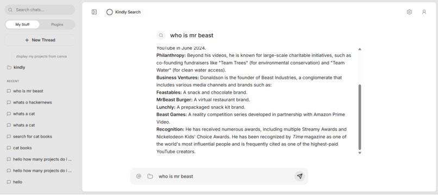438x195 pixels.
Task: Open 'display my projects from canva' item
Action: click(41, 56)
